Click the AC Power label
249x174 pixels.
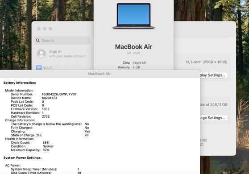(x=13, y=166)
